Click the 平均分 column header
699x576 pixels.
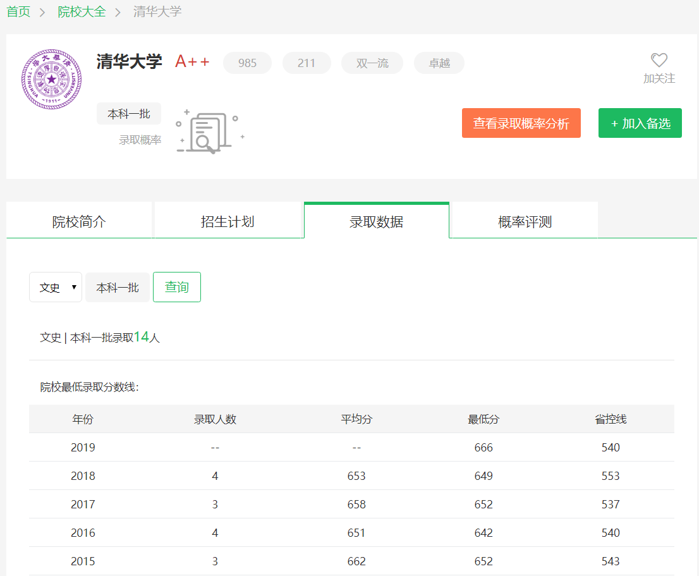coord(356,419)
